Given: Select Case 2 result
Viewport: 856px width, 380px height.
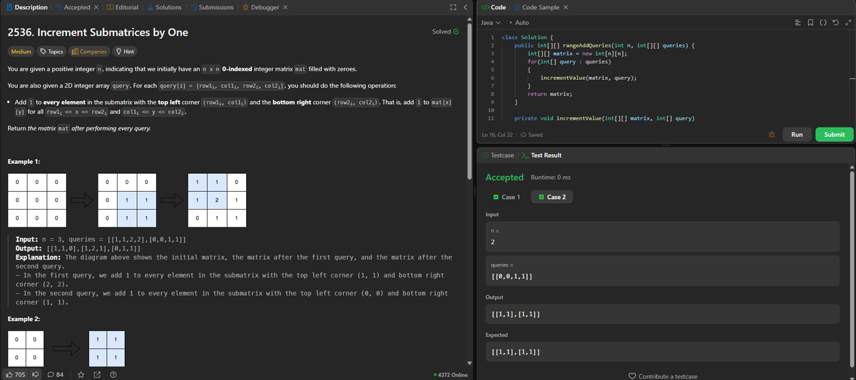Looking at the screenshot, I should [551, 197].
